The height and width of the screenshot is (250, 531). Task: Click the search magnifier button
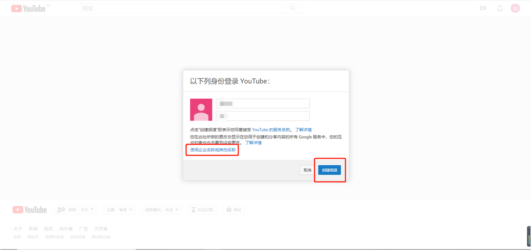(x=293, y=8)
